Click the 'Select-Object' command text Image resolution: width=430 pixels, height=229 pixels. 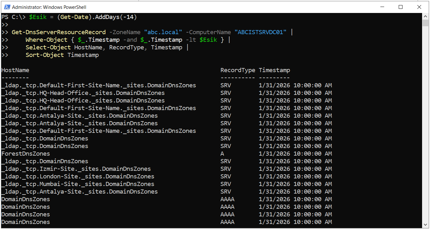[x=48, y=47]
